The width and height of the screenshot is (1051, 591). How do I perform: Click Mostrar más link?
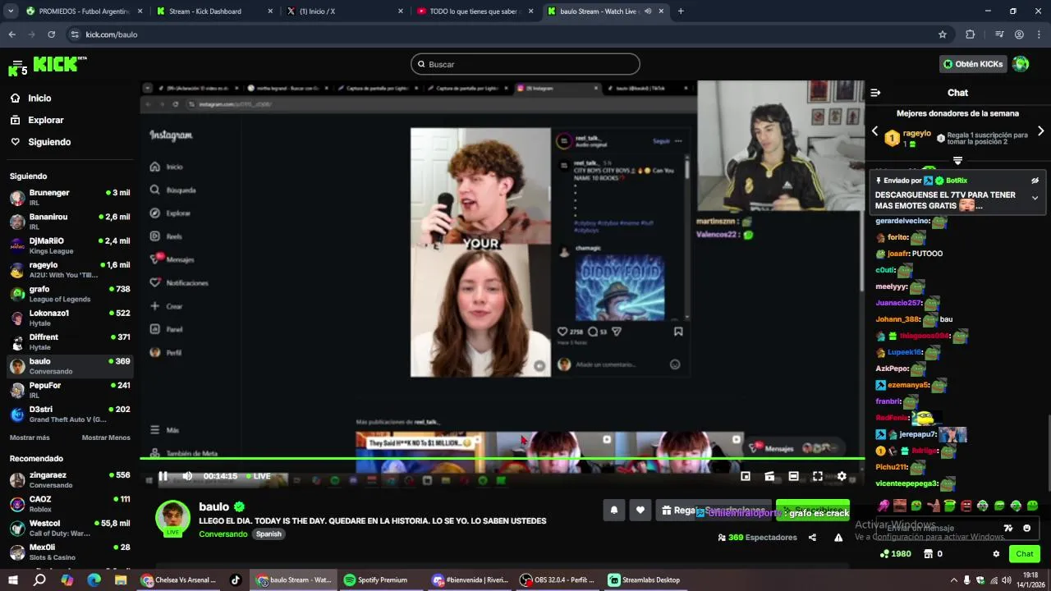pos(30,438)
